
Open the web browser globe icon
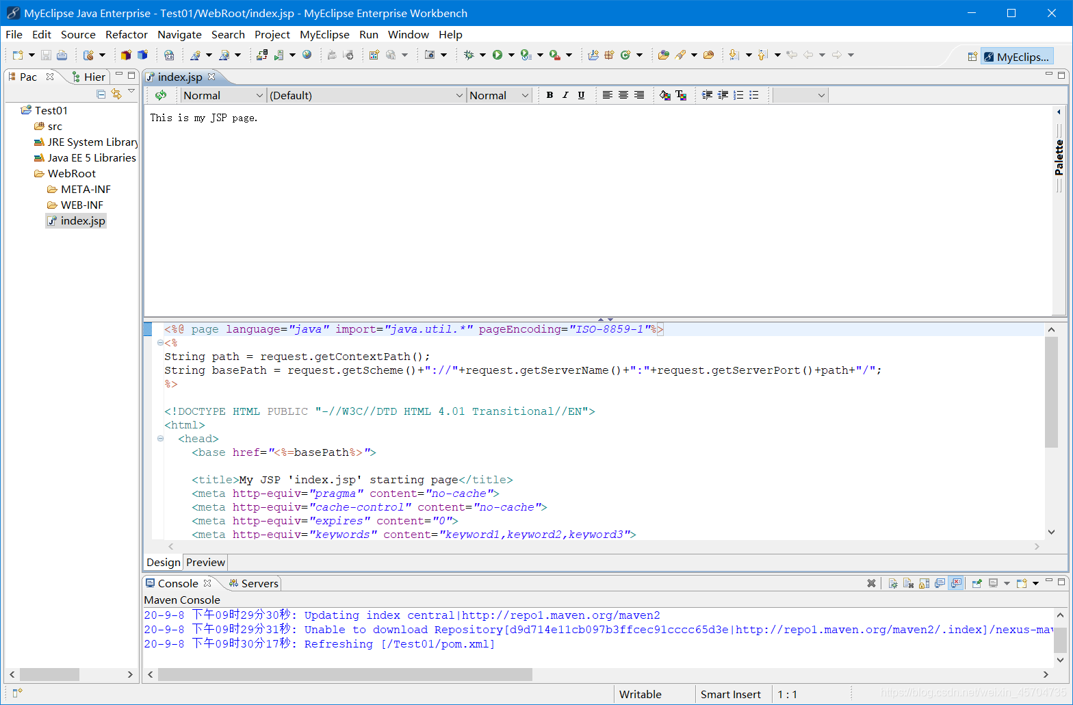[x=307, y=55]
